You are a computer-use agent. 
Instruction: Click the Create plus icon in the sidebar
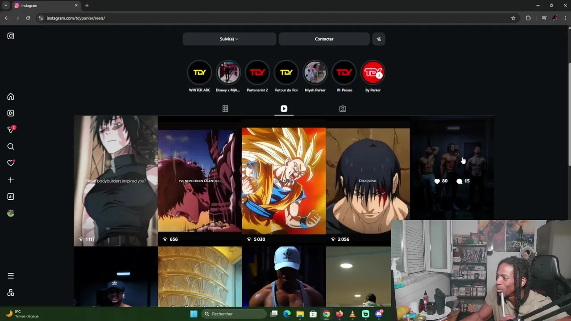[11, 180]
